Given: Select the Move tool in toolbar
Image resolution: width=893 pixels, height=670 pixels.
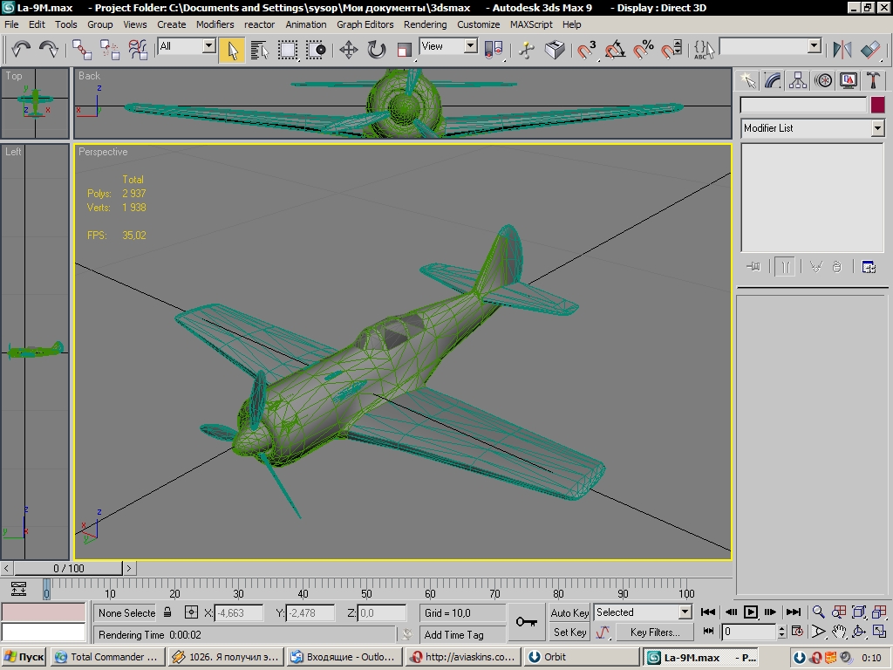Looking at the screenshot, I should click(x=348, y=50).
